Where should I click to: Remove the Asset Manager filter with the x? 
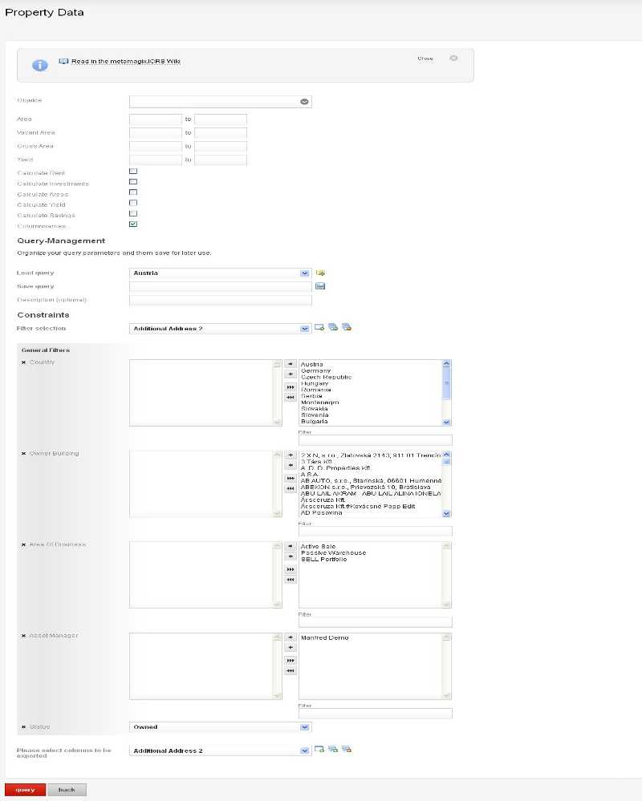[23, 636]
